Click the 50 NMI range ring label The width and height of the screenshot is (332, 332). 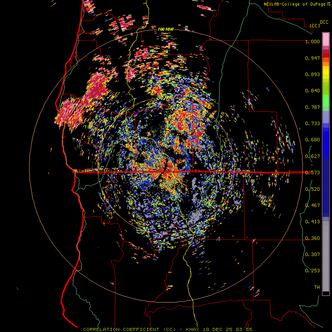166,97
